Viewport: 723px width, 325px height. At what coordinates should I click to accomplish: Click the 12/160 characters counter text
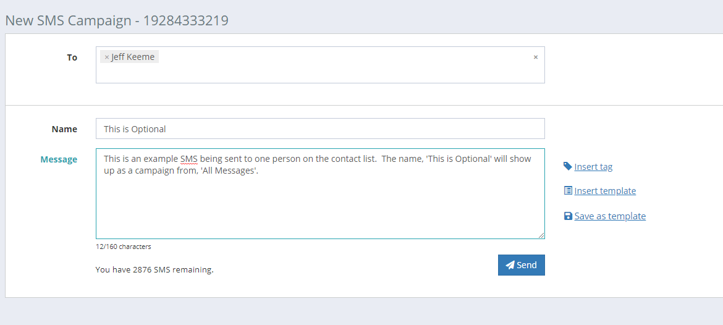pyautogui.click(x=123, y=247)
